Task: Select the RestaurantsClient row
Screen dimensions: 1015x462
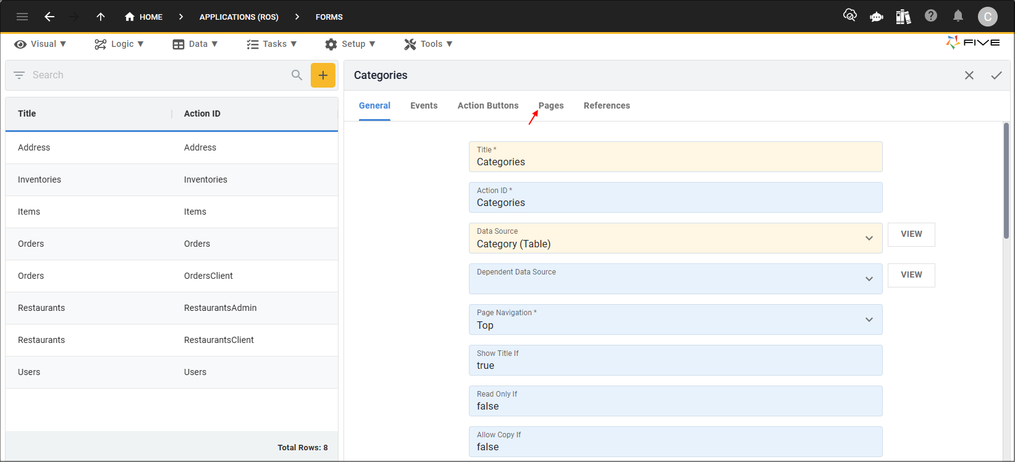Action: pyautogui.click(x=172, y=340)
